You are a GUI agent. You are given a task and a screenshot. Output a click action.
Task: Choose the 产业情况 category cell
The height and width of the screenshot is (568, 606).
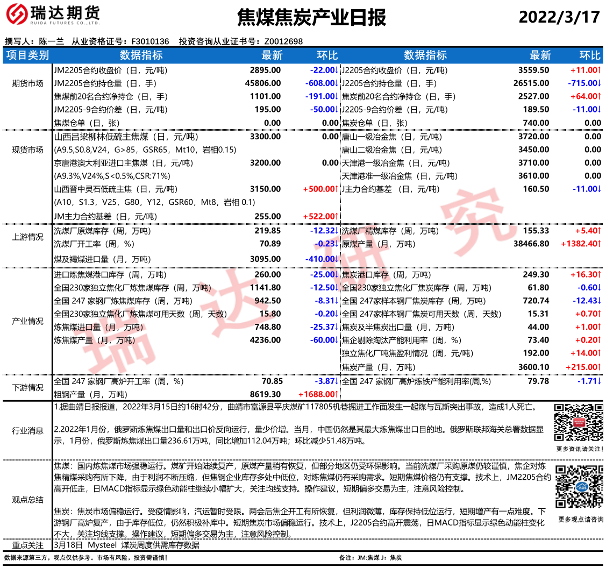click(27, 321)
